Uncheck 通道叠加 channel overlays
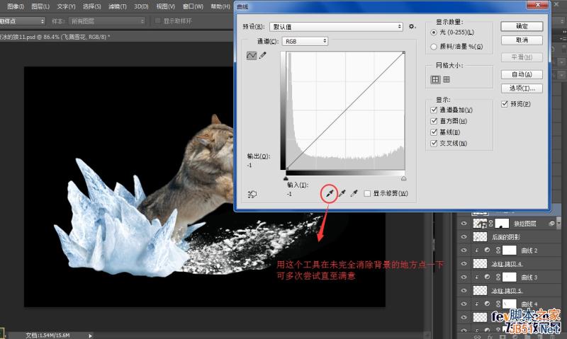 [x=434, y=110]
